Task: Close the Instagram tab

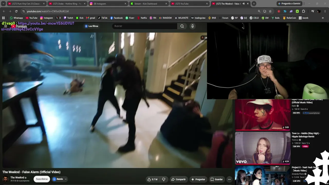Action: point(125,4)
